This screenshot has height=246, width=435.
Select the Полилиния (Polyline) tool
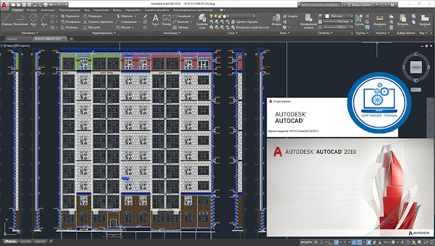click(20, 20)
